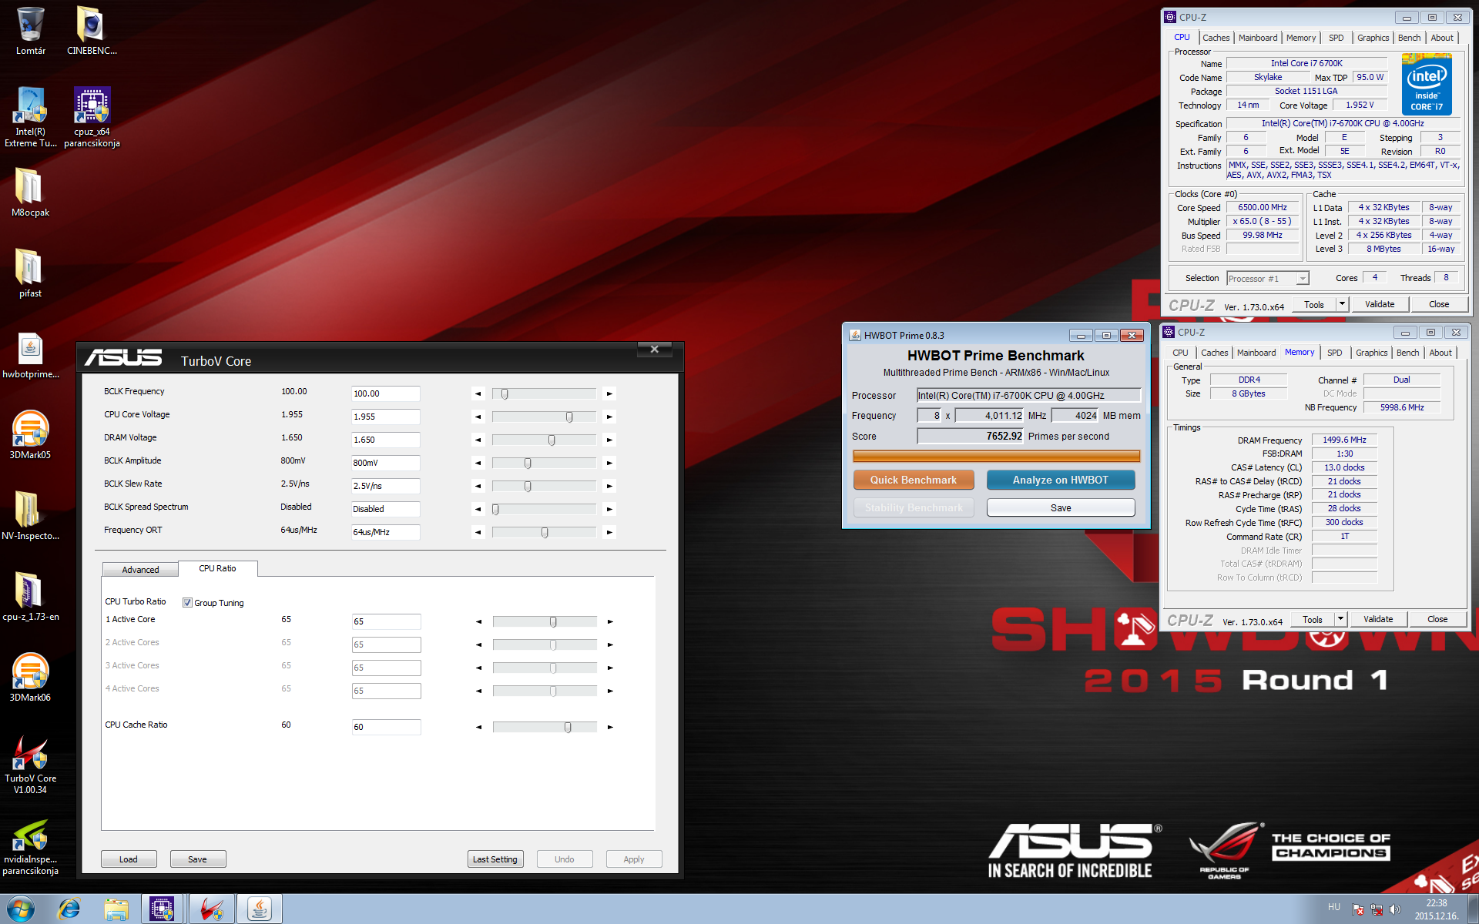The image size is (1479, 924).
Task: Open the CINEBENCH desktop folder icon
Action: [x=92, y=31]
